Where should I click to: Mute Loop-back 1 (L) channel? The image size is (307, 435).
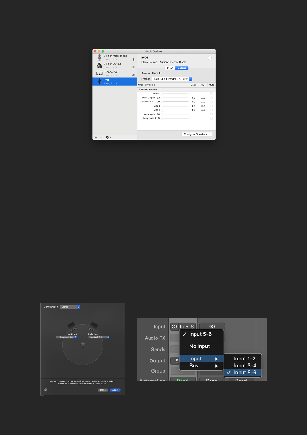211,114
